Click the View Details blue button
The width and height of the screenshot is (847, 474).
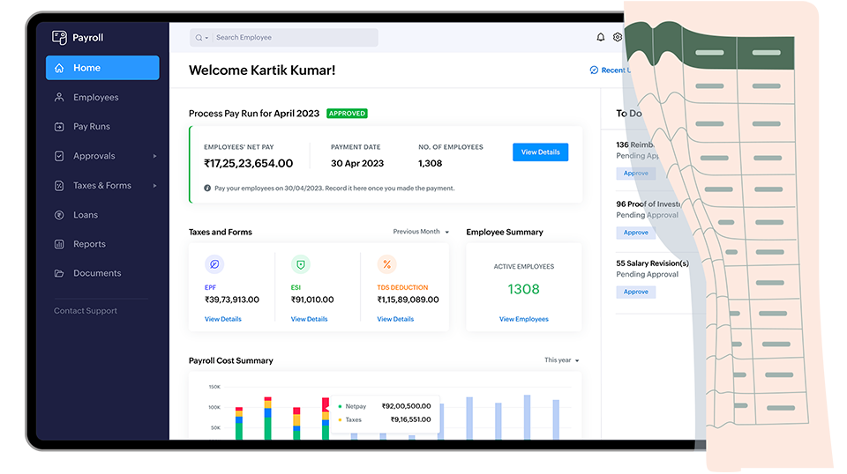tap(540, 152)
